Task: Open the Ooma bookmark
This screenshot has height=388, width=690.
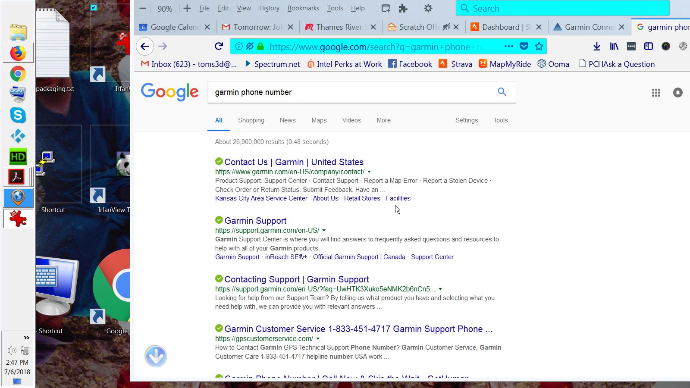Action: point(553,64)
